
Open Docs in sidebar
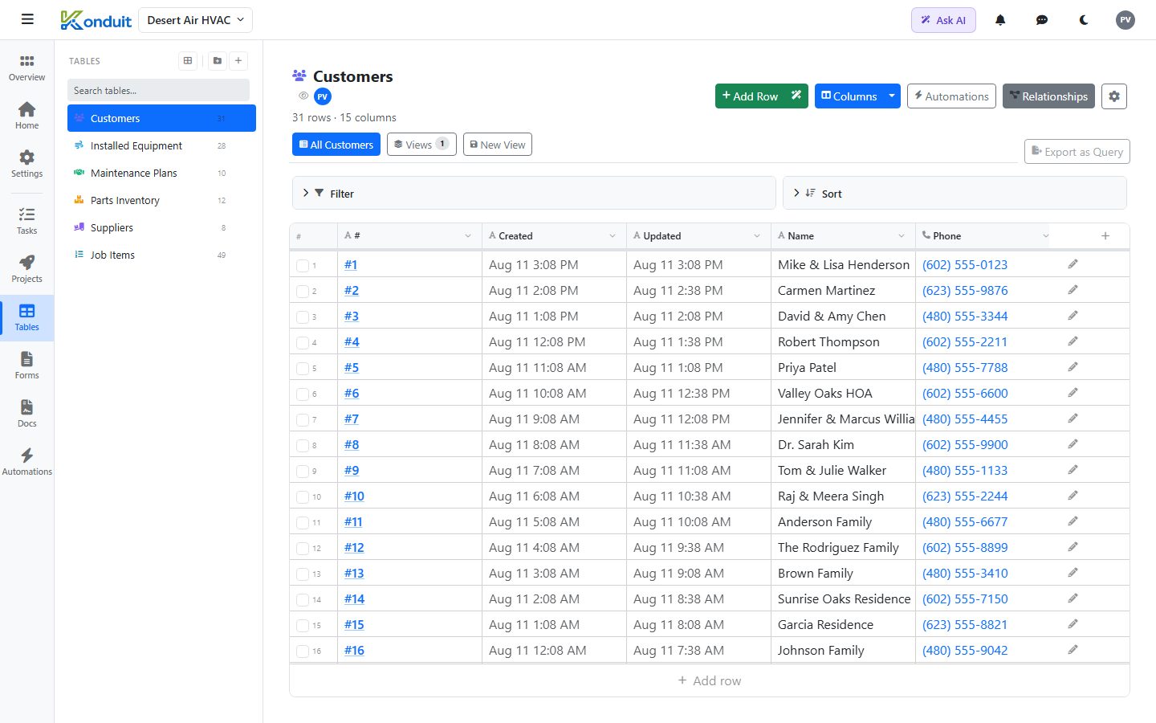tap(26, 415)
